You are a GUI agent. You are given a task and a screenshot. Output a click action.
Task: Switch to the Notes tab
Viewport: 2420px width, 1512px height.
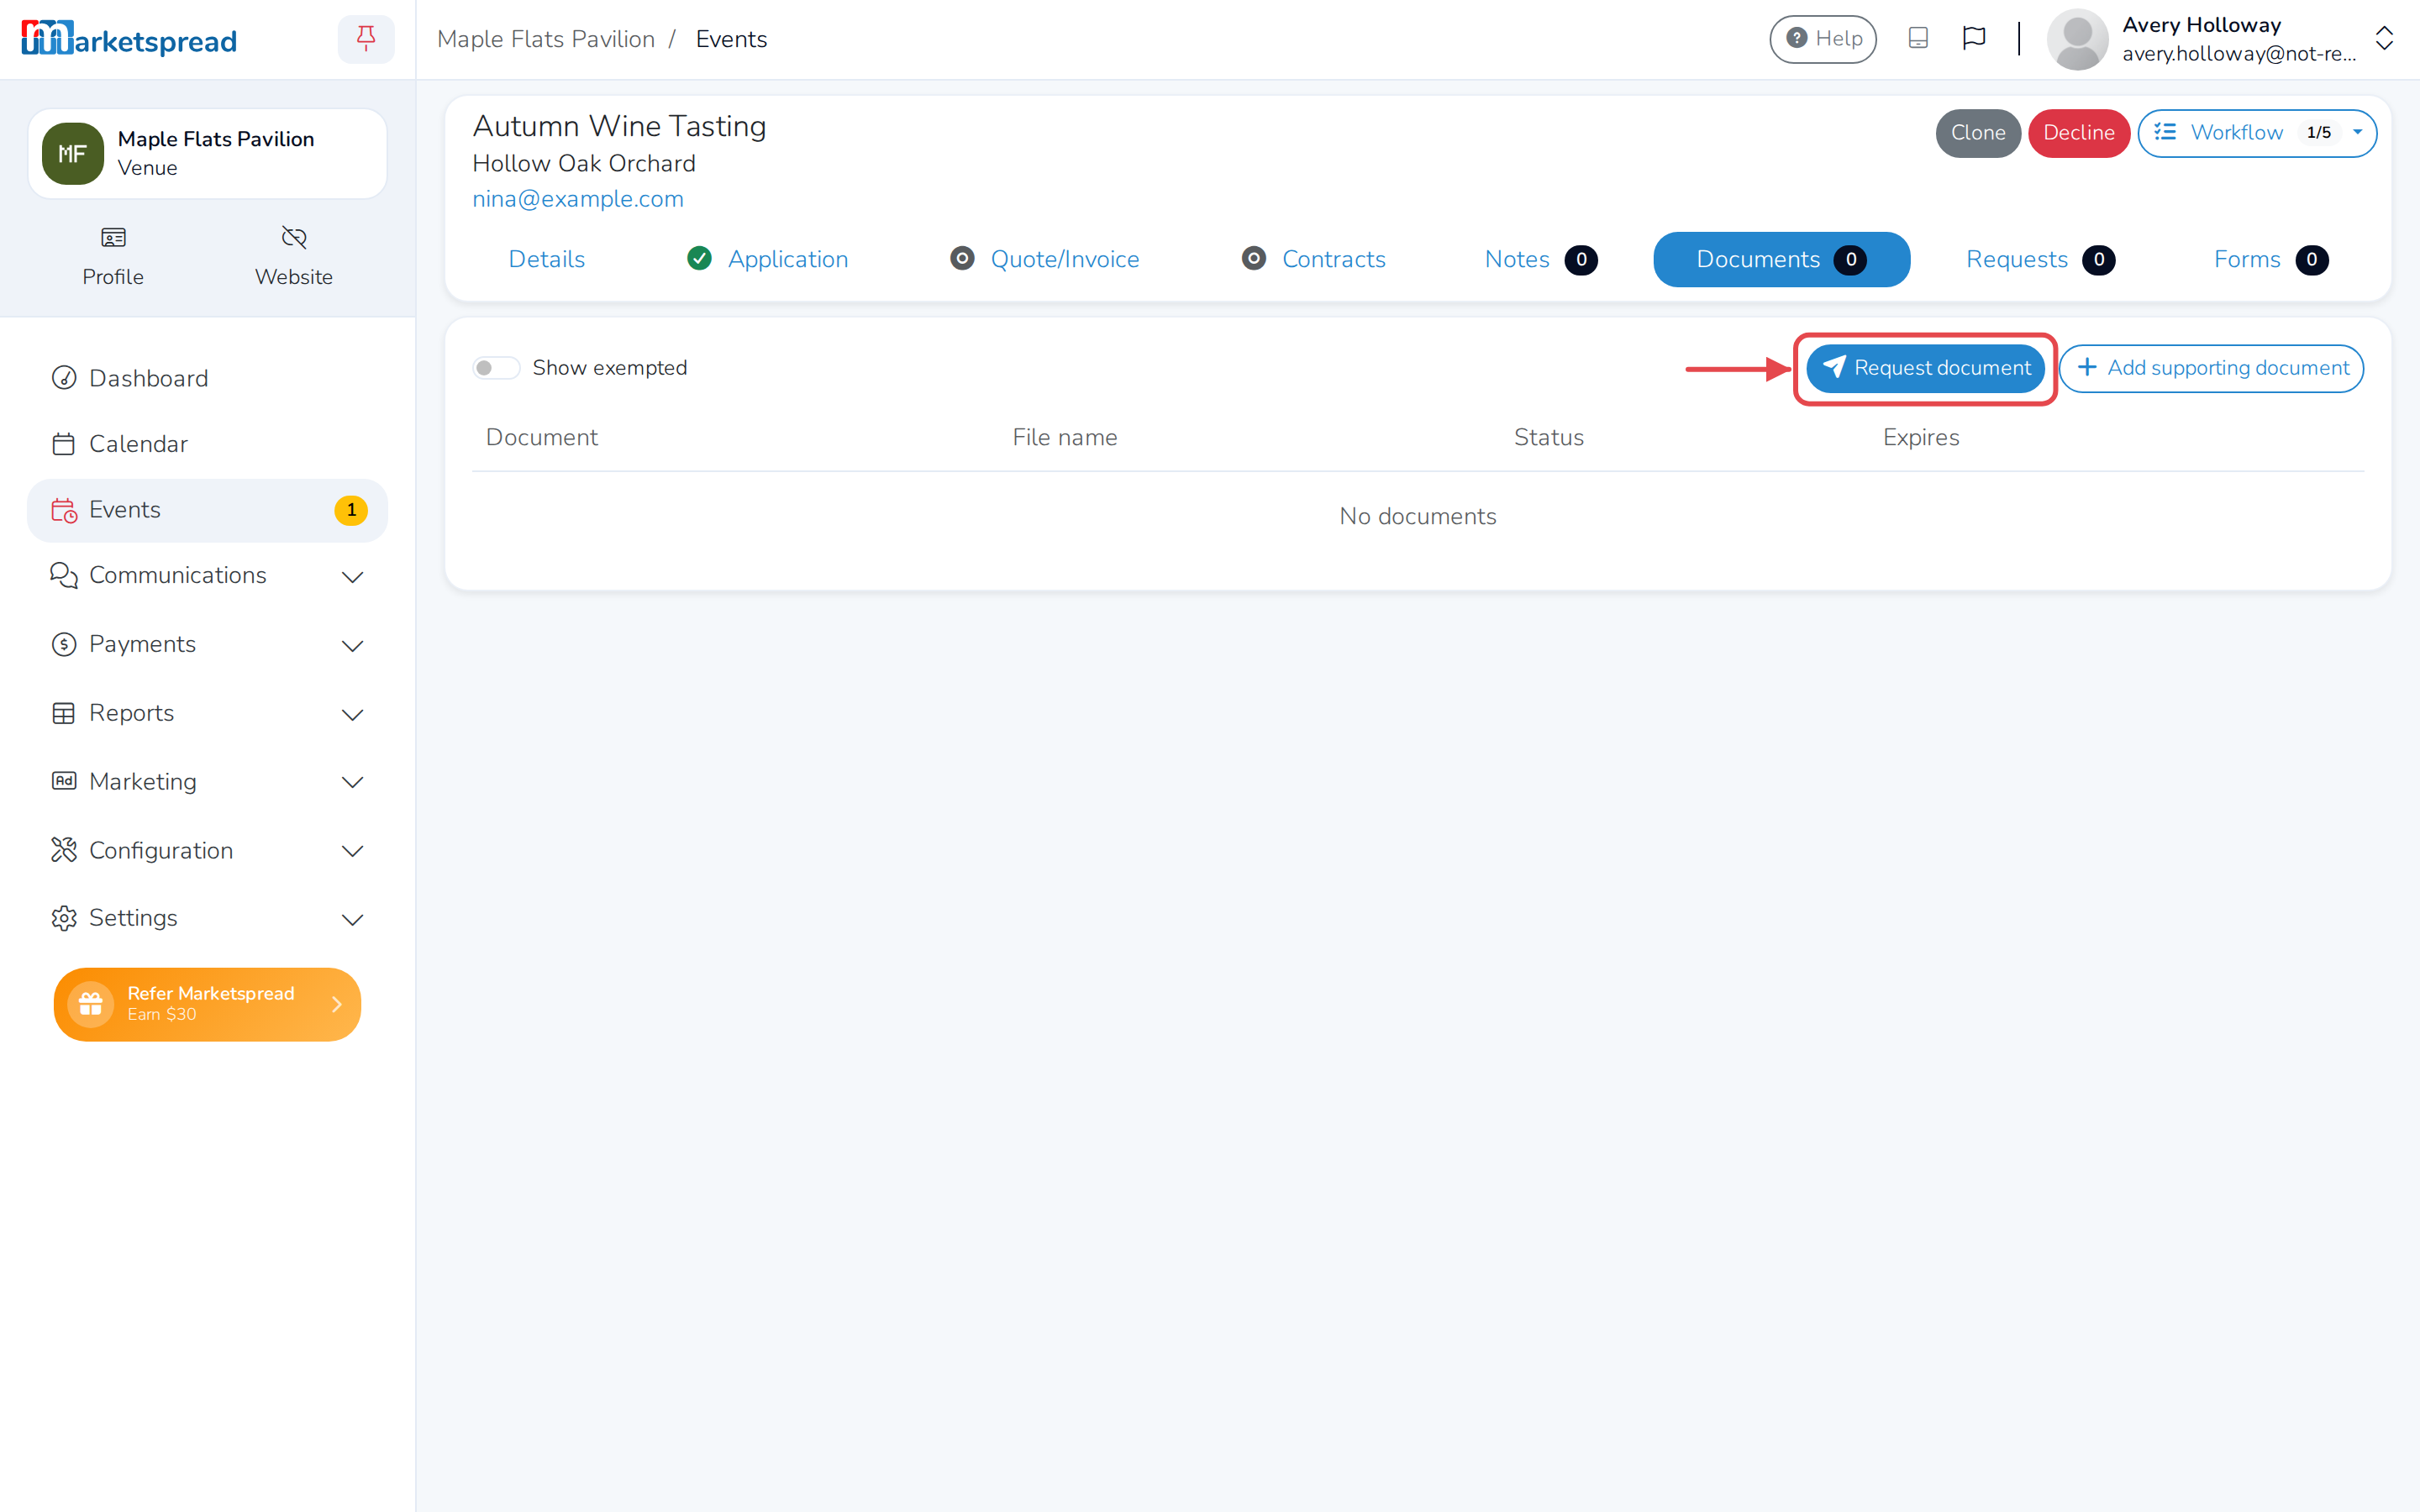click(1541, 260)
